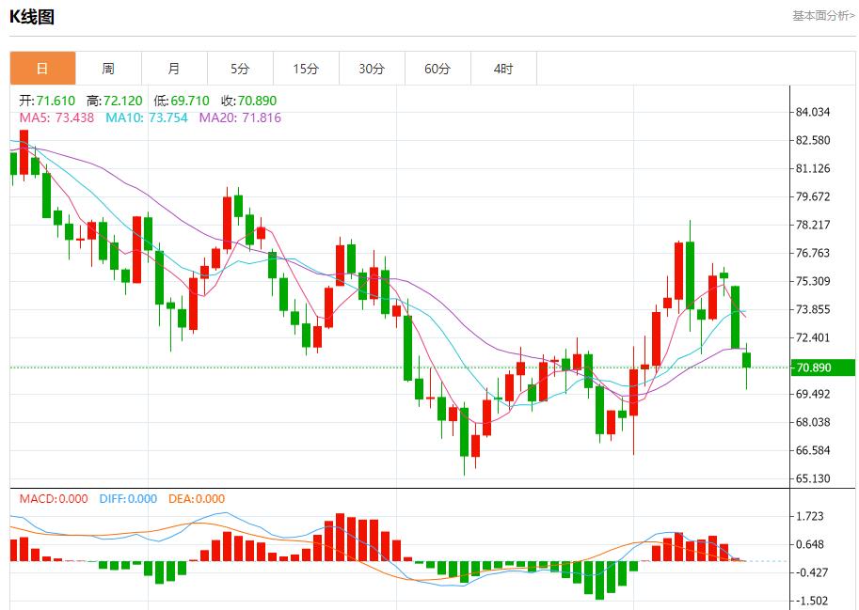This screenshot has width=859, height=610.
Task: Click the 收:70.890 closing price readout
Action: 248,101
